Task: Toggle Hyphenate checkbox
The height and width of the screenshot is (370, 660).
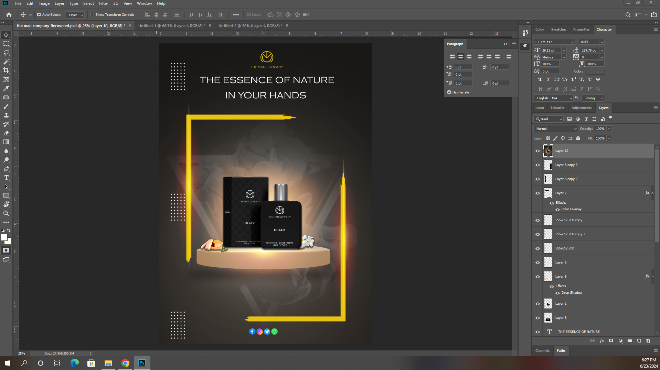Action: point(449,92)
